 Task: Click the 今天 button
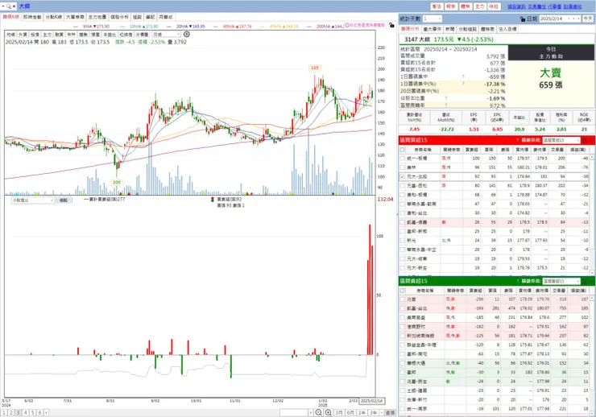click(588, 19)
